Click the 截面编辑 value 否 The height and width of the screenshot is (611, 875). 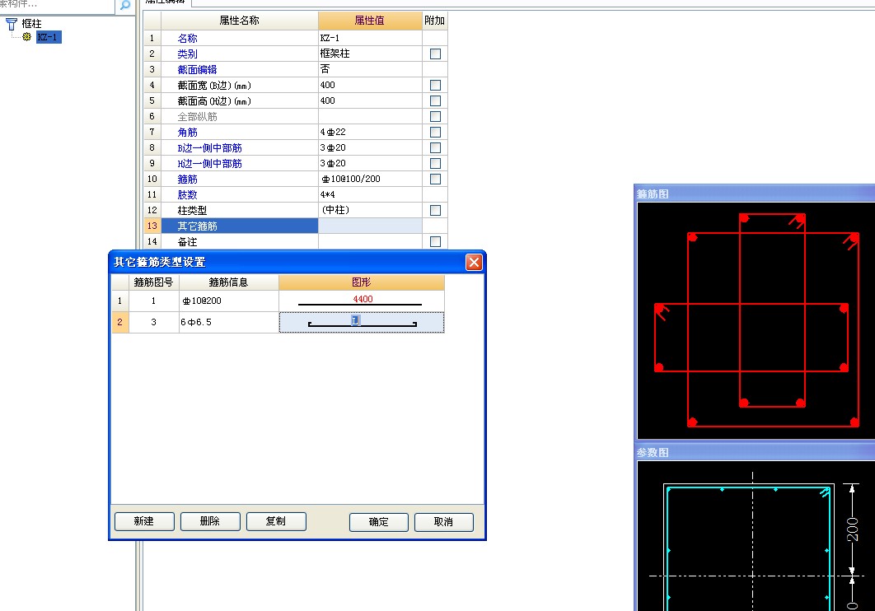(x=370, y=69)
